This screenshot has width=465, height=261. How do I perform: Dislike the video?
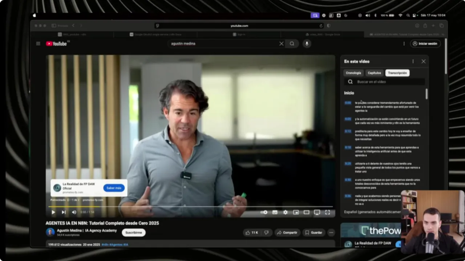point(266,232)
